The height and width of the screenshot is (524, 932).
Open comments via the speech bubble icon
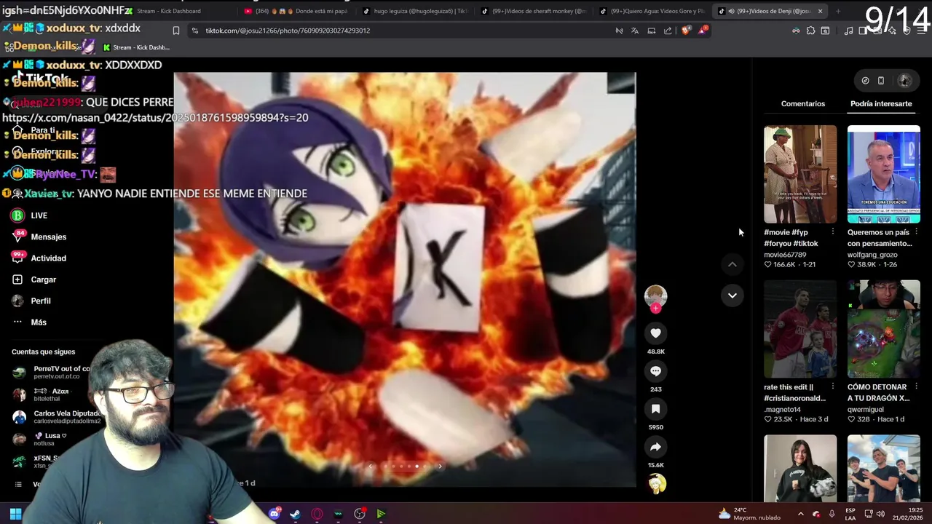coord(655,371)
